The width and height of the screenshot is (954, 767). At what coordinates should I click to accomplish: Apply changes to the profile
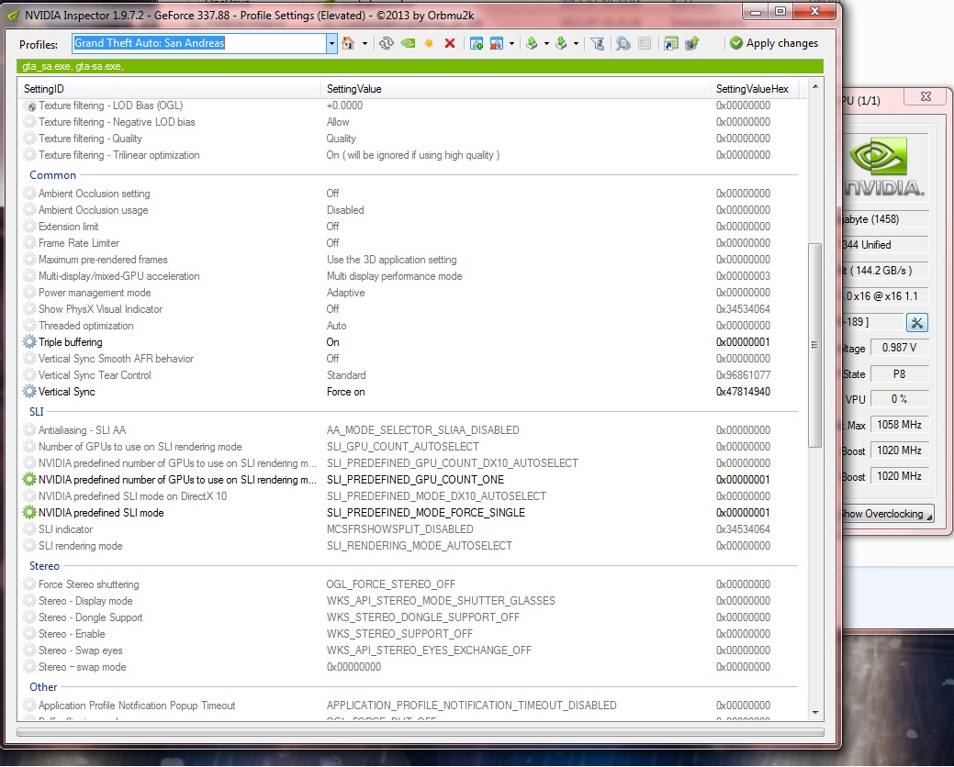click(774, 43)
